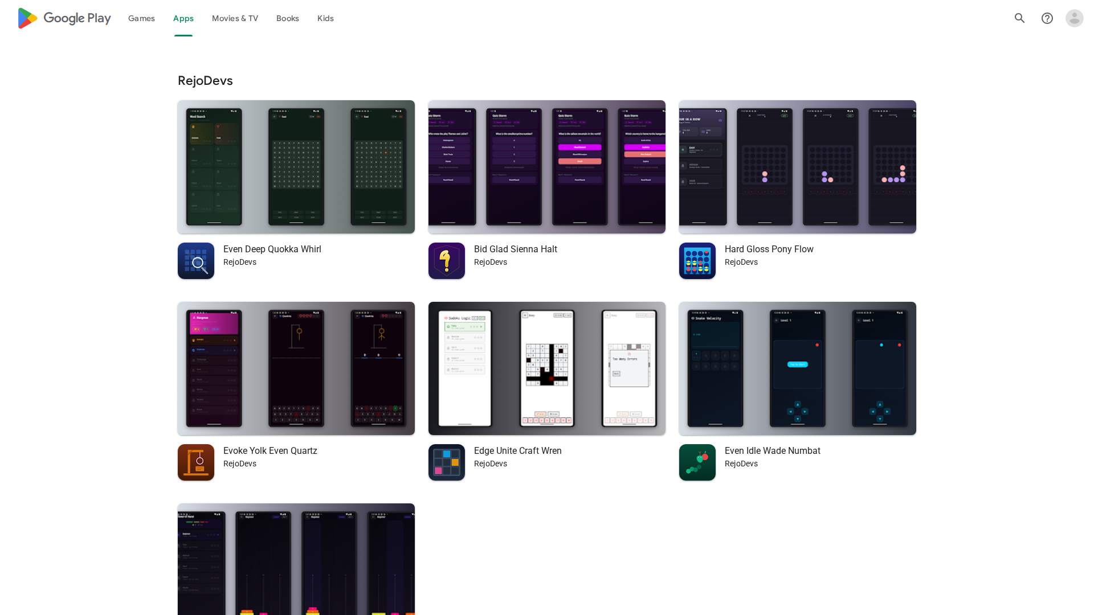Open Even Deep Quokka Whirl title link

coord(272,249)
